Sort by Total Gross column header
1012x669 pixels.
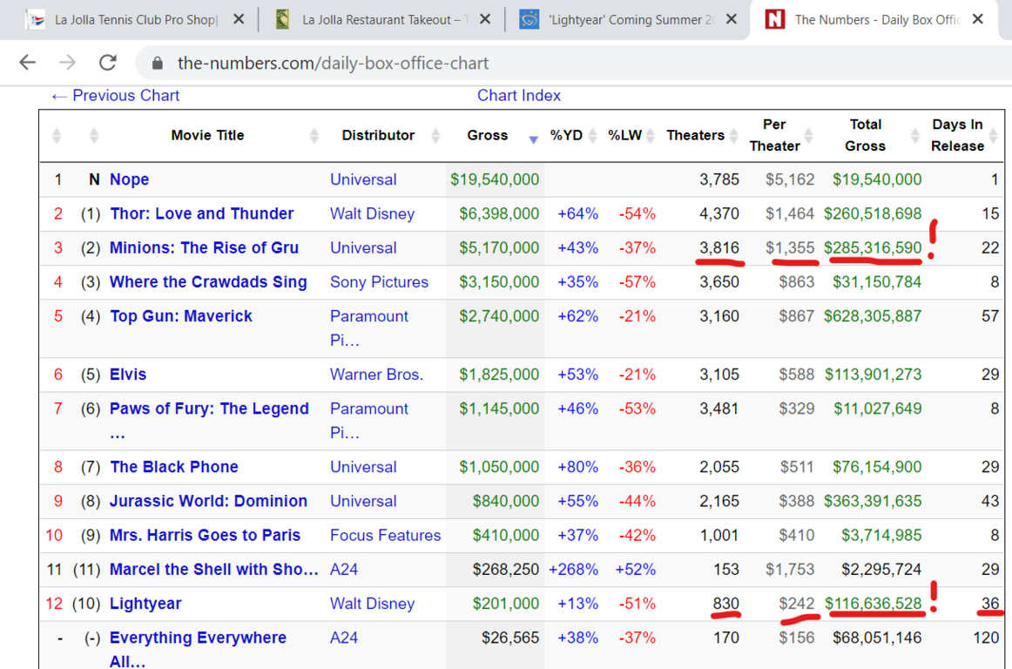tap(865, 135)
